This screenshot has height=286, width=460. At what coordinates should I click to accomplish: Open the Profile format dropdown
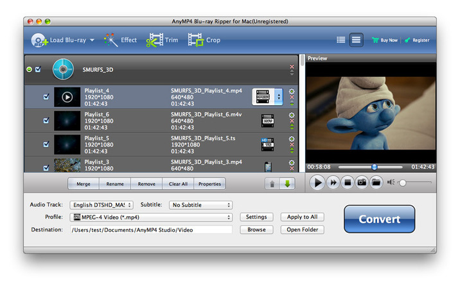[x=150, y=217]
